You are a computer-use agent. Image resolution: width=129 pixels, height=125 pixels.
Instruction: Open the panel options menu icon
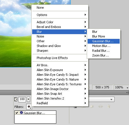click(x=128, y=93)
